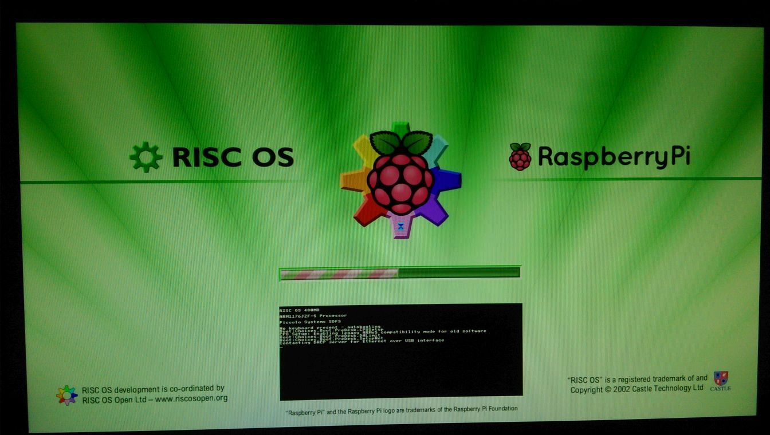Click the striped filled part of the progress bar
Viewport: 770px width, 435px height.
(x=339, y=274)
